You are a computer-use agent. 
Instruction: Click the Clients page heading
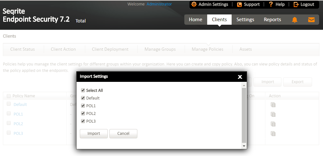pos(9,36)
